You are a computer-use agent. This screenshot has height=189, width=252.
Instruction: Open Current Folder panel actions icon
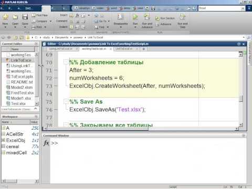(36, 44)
